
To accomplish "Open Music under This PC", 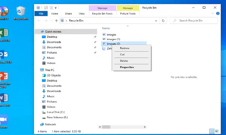I will 51,96.
